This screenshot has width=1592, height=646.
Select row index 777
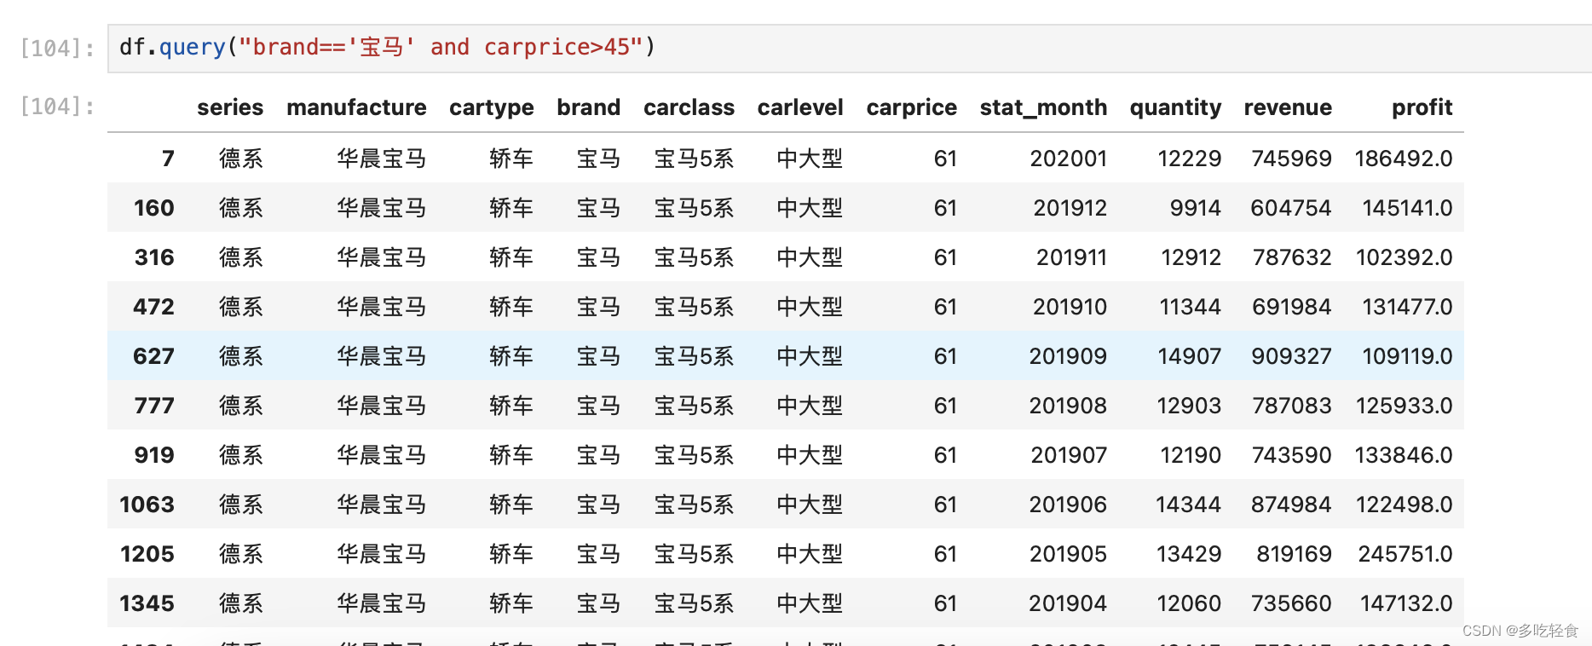[x=154, y=406]
